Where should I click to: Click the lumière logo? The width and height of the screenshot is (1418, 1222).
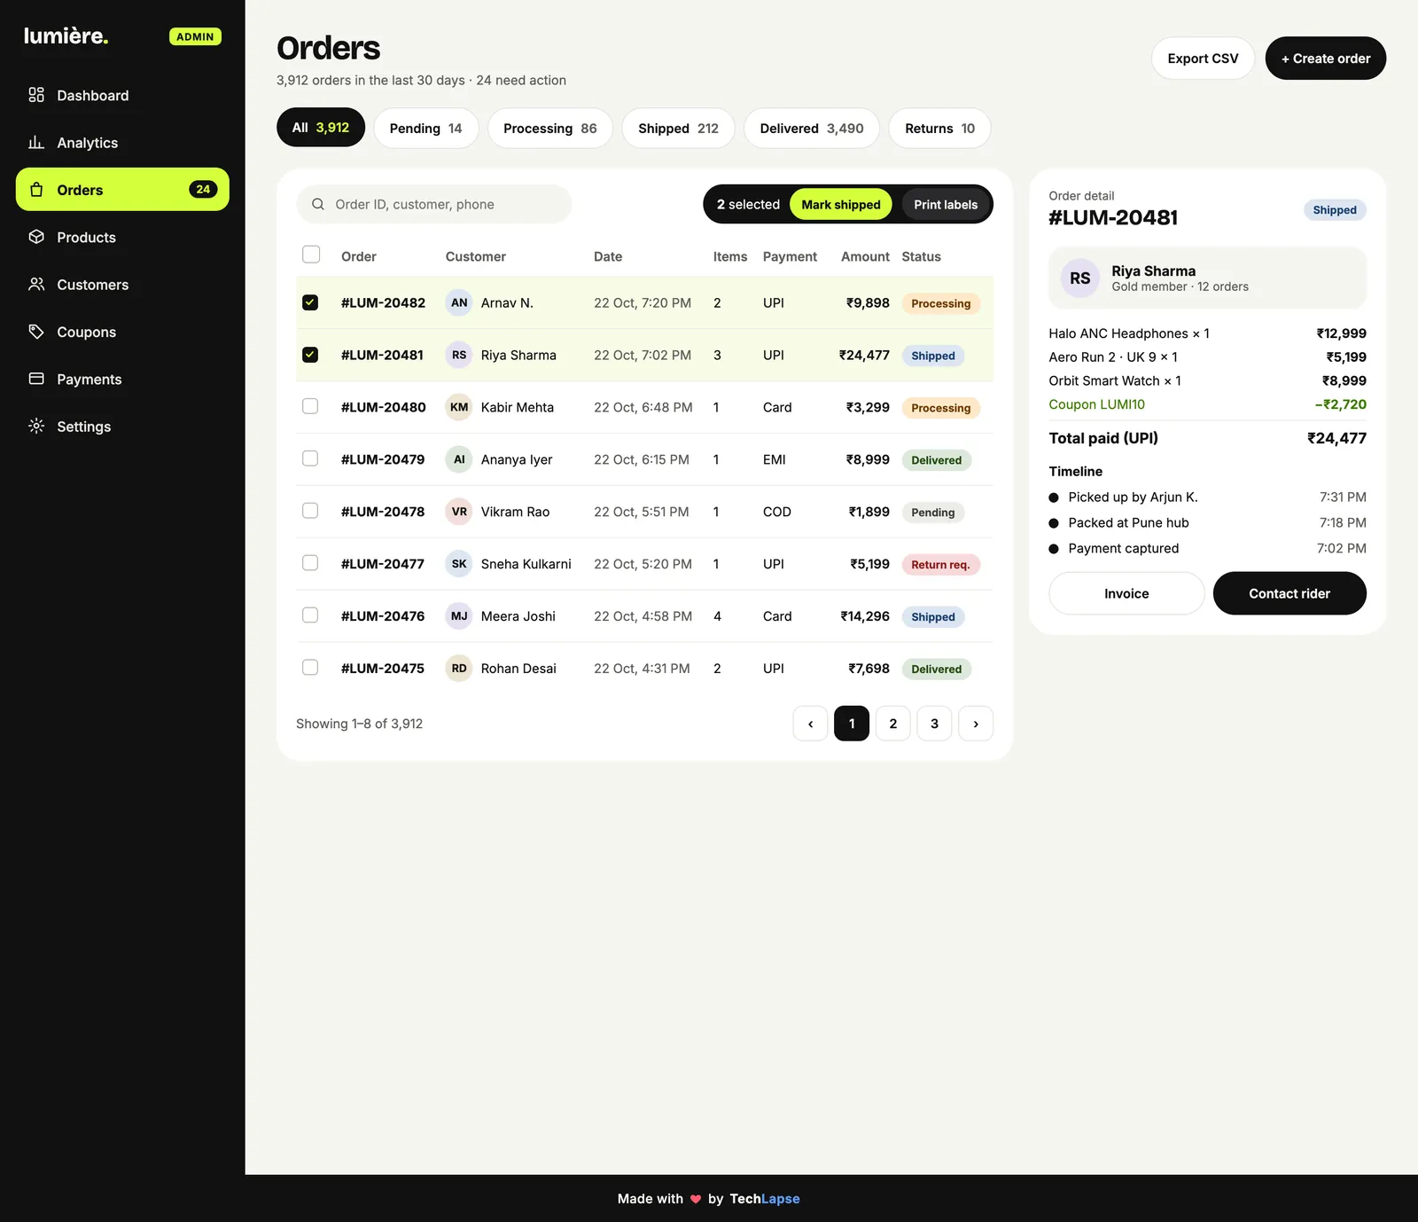click(66, 36)
